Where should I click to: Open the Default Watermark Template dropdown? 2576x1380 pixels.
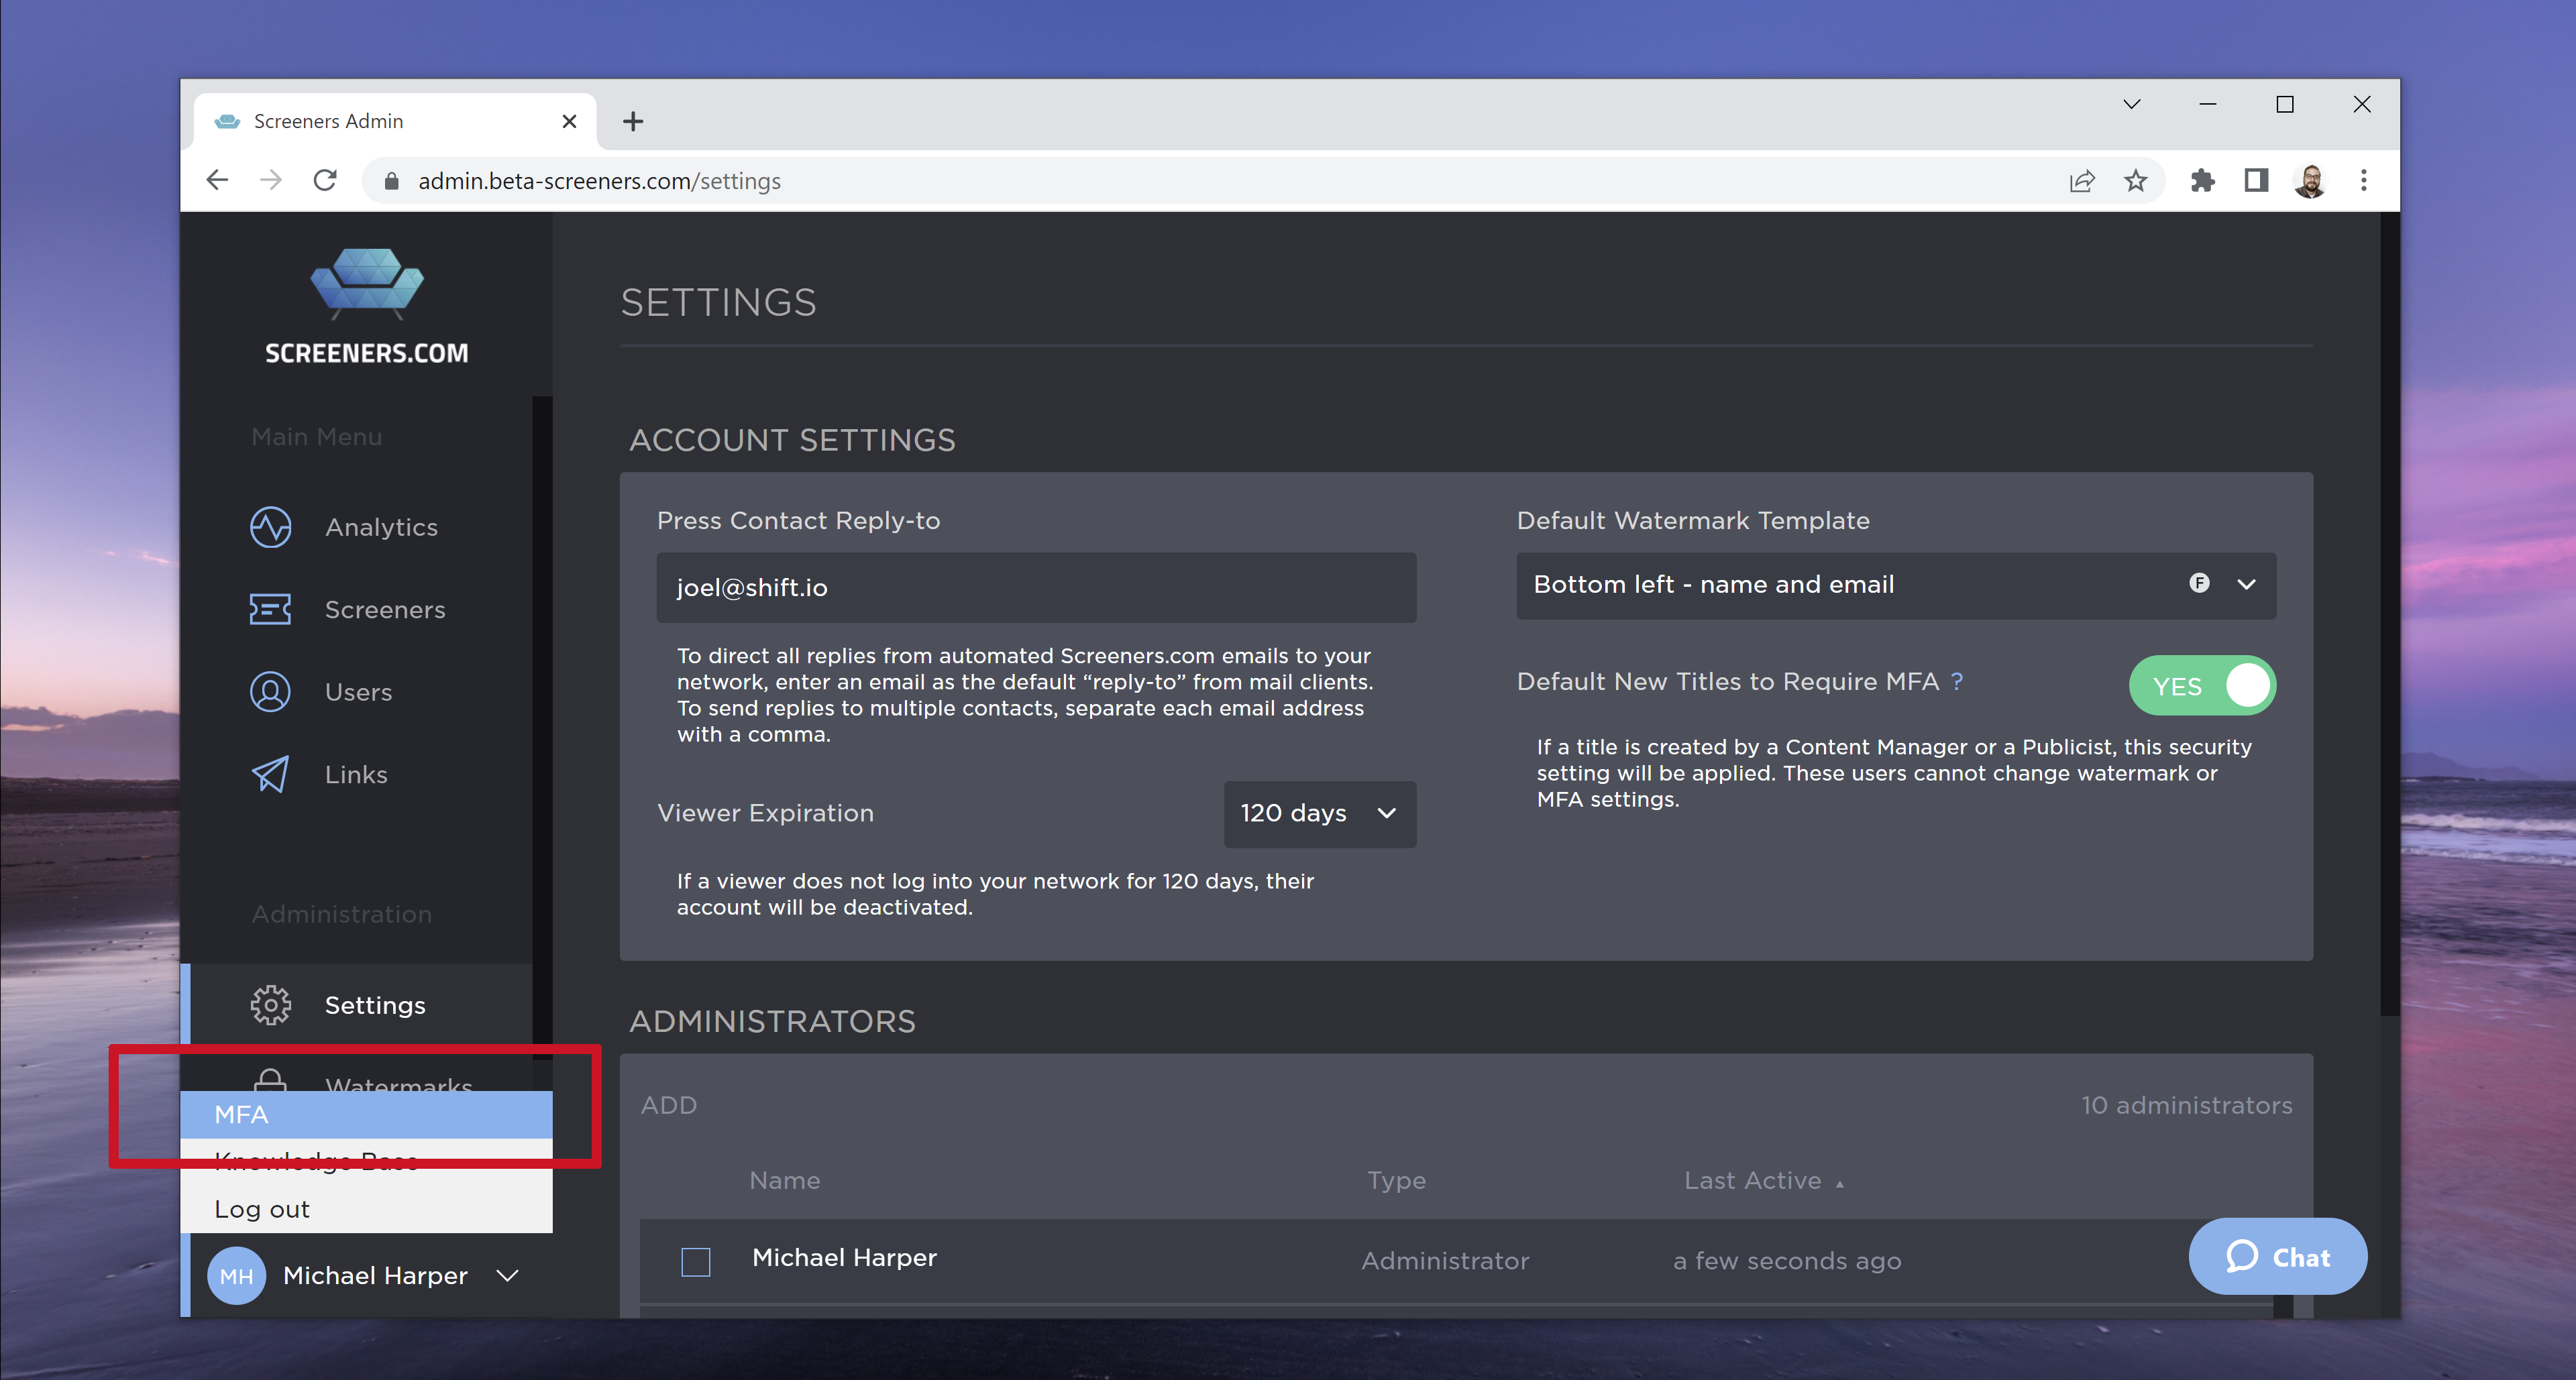1896,585
